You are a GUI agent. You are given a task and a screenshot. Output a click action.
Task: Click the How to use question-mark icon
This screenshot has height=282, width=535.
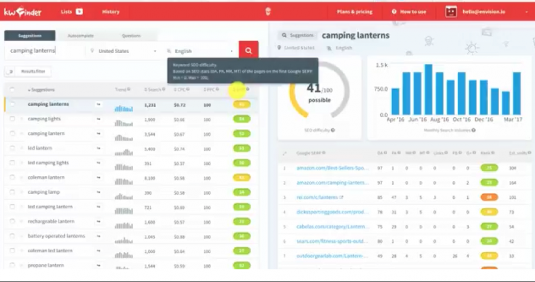(394, 11)
